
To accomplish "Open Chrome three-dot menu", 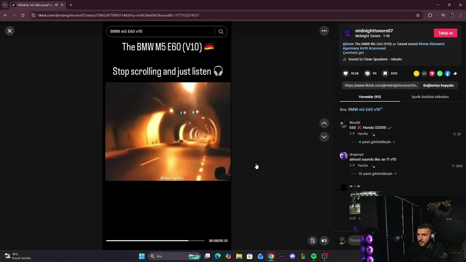I will click(461, 15).
